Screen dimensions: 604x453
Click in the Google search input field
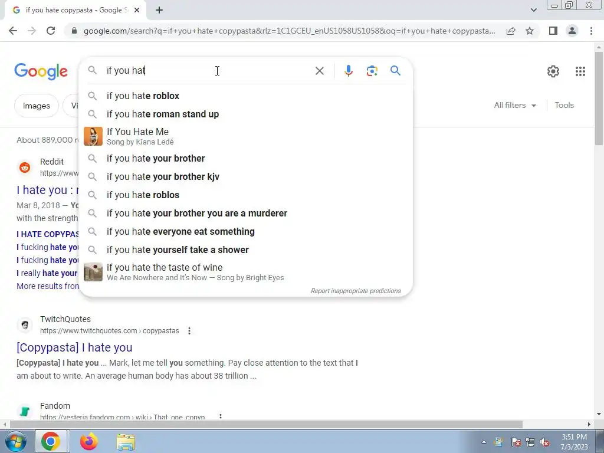(208, 71)
